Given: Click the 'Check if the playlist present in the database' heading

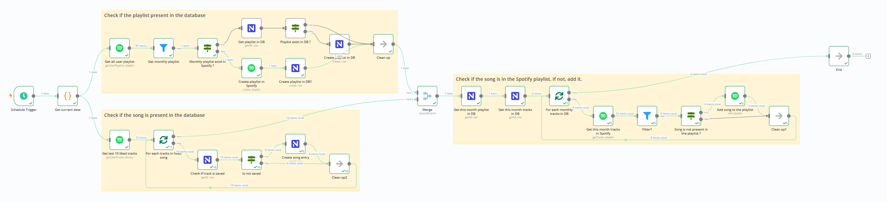Looking at the screenshot, I should pos(155,15).
